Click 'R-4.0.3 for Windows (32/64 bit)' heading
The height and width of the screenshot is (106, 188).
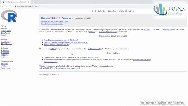tap(113, 11)
